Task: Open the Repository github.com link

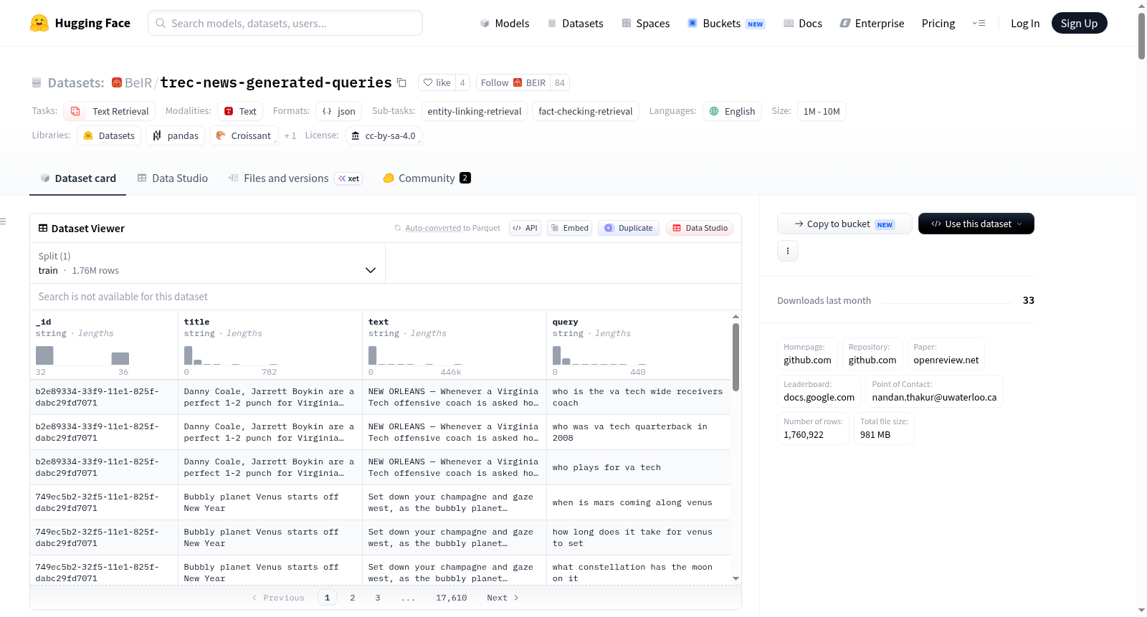Action: point(872,354)
